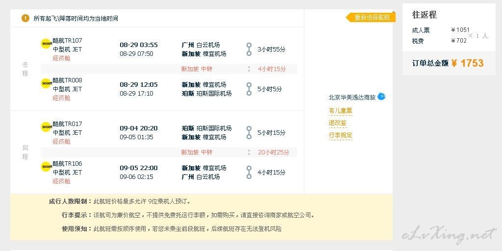Image resolution: width=502 pixels, height=251 pixels.
Task: Click the blue badge next to 北京华美逸达商旅
Action: [x=381, y=96]
